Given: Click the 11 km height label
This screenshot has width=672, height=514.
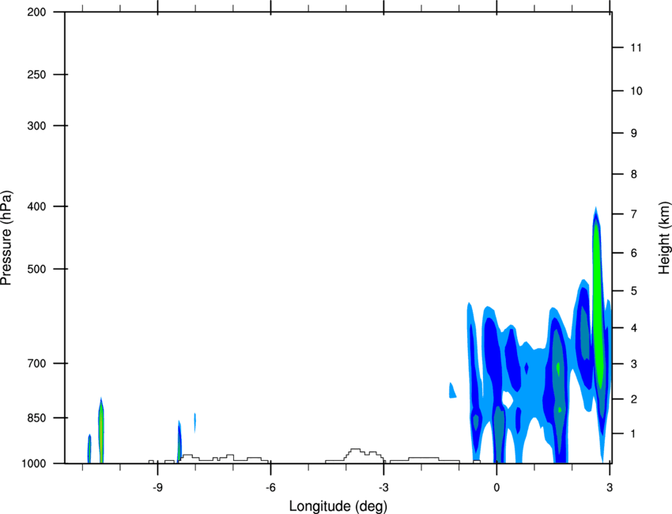Looking at the screenshot, I should [x=636, y=47].
